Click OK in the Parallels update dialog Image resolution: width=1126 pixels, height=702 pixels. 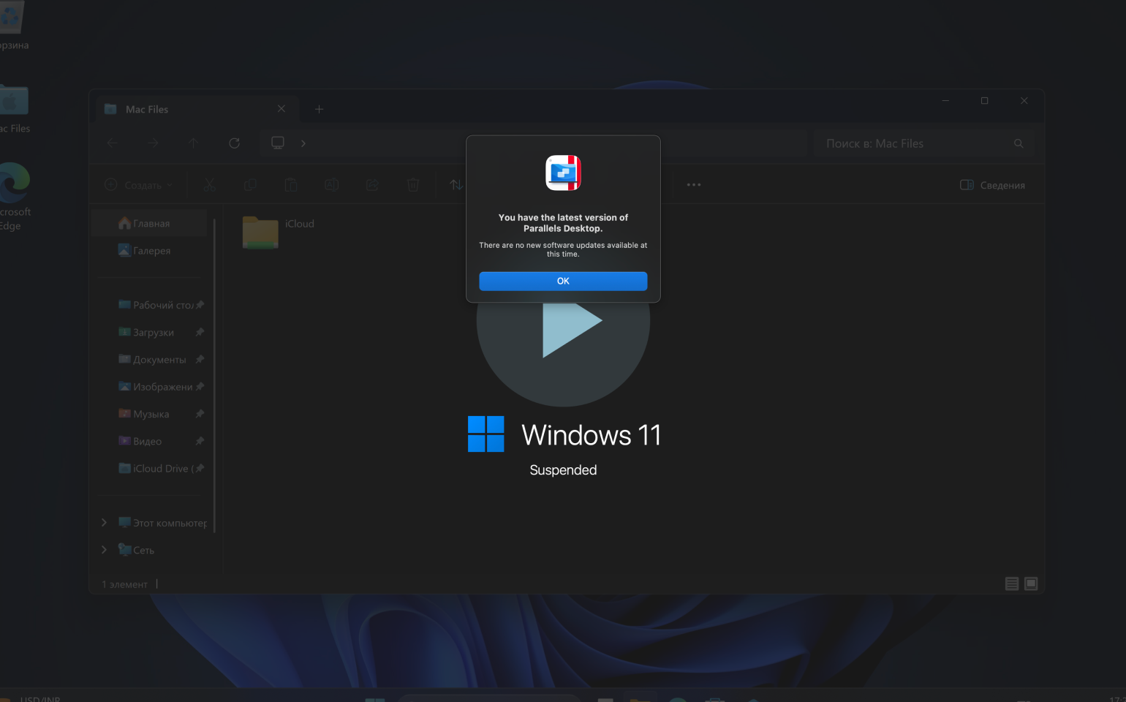563,281
